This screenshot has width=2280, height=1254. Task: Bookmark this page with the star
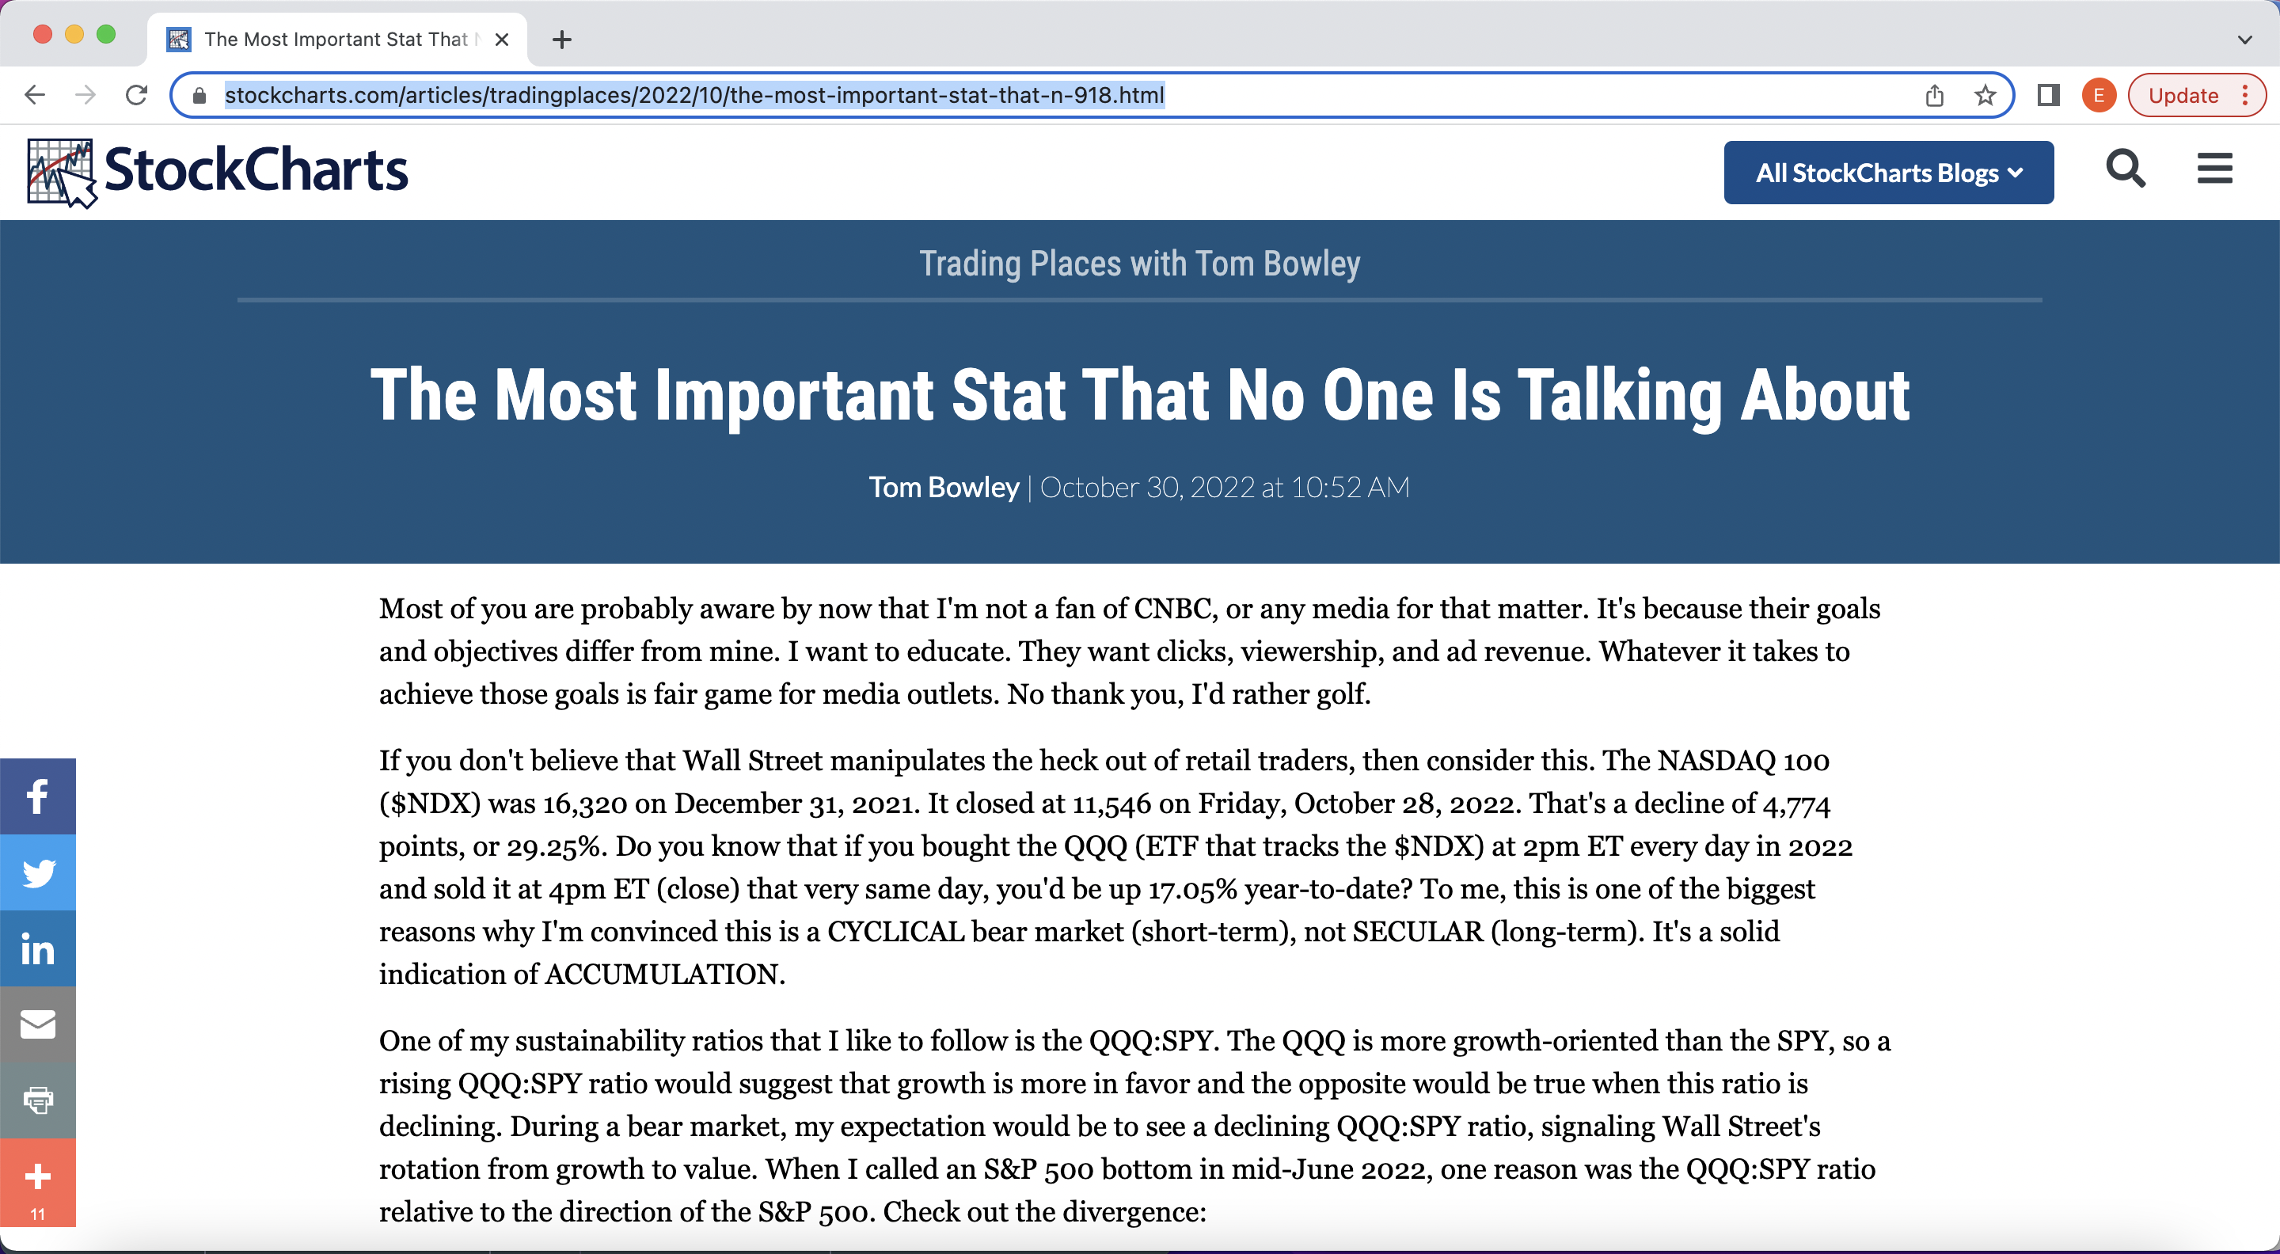pyautogui.click(x=1985, y=96)
